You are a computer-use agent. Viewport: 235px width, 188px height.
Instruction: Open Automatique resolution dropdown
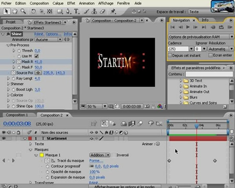click(221, 49)
